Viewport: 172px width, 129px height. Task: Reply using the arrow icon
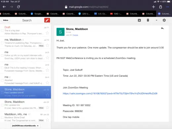[x=162, y=28]
